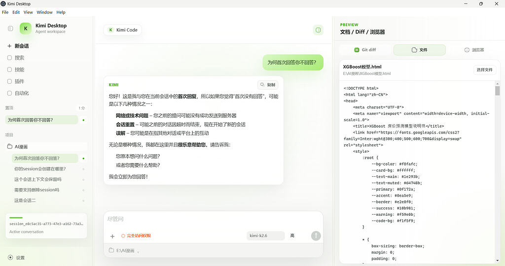
Task: Click the plus attach icon in composer
Action: 112,236
